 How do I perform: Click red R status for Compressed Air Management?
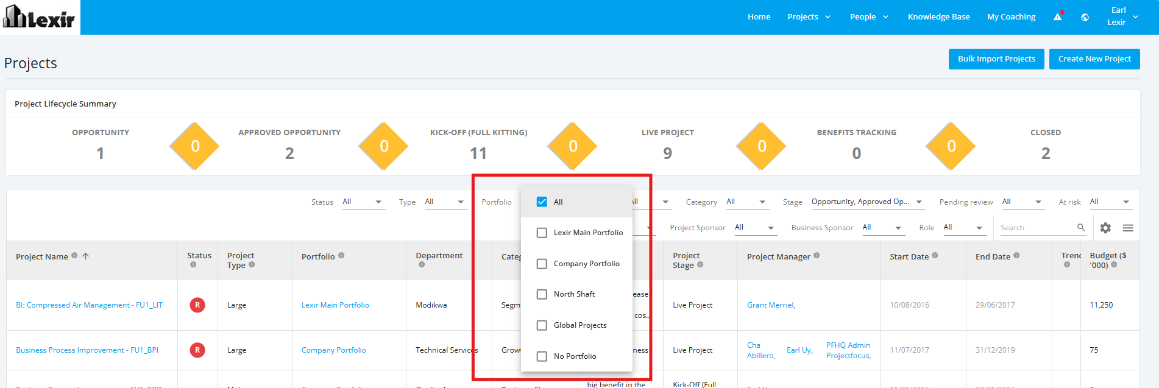pyautogui.click(x=197, y=305)
